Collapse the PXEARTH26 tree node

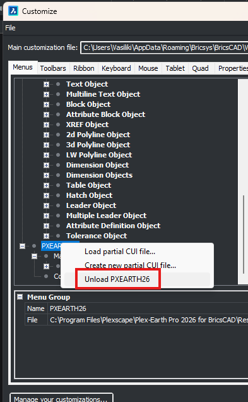pos(23,246)
